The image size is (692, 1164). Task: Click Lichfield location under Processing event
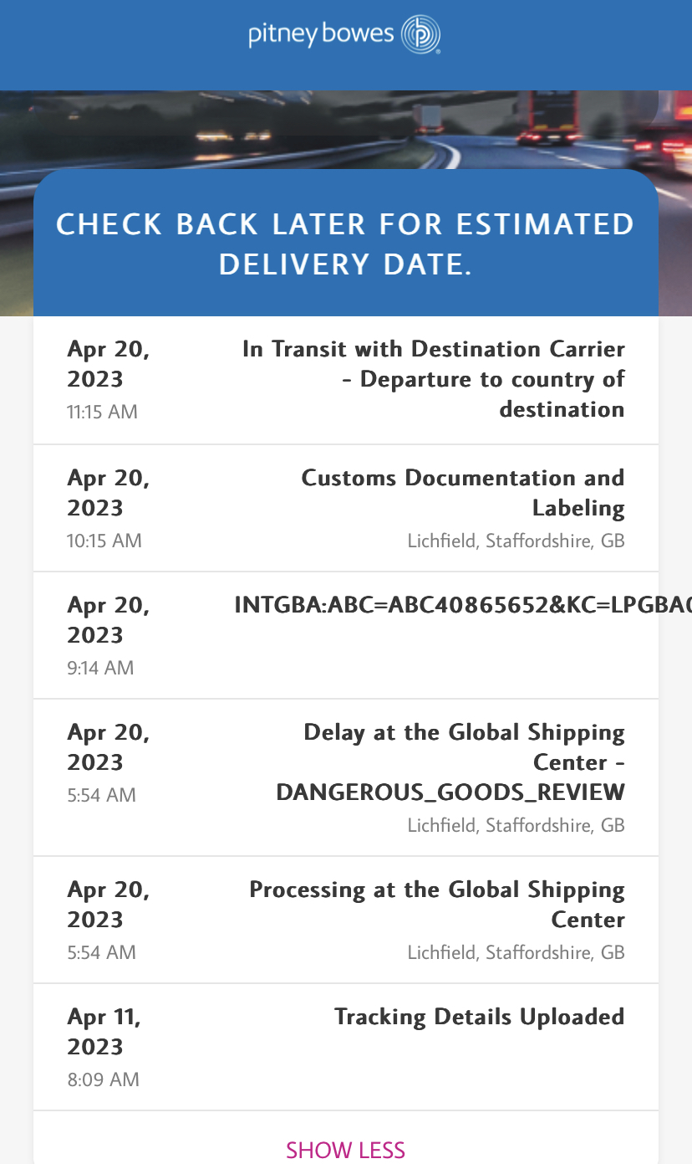[x=516, y=952]
